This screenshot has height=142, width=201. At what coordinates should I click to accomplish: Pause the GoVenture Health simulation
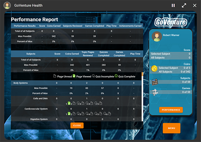[173, 6]
